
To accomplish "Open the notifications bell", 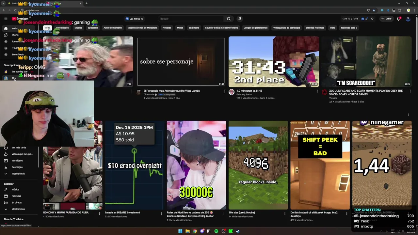I will (x=398, y=19).
